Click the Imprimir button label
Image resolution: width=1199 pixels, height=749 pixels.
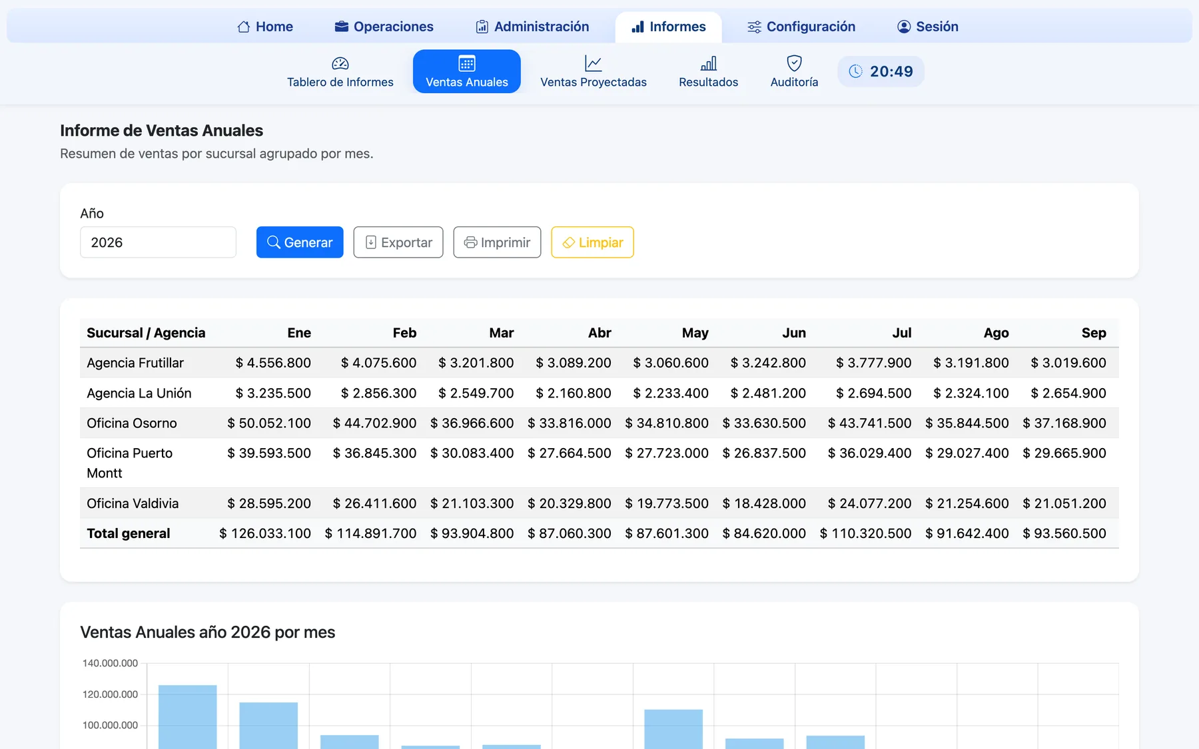click(506, 242)
